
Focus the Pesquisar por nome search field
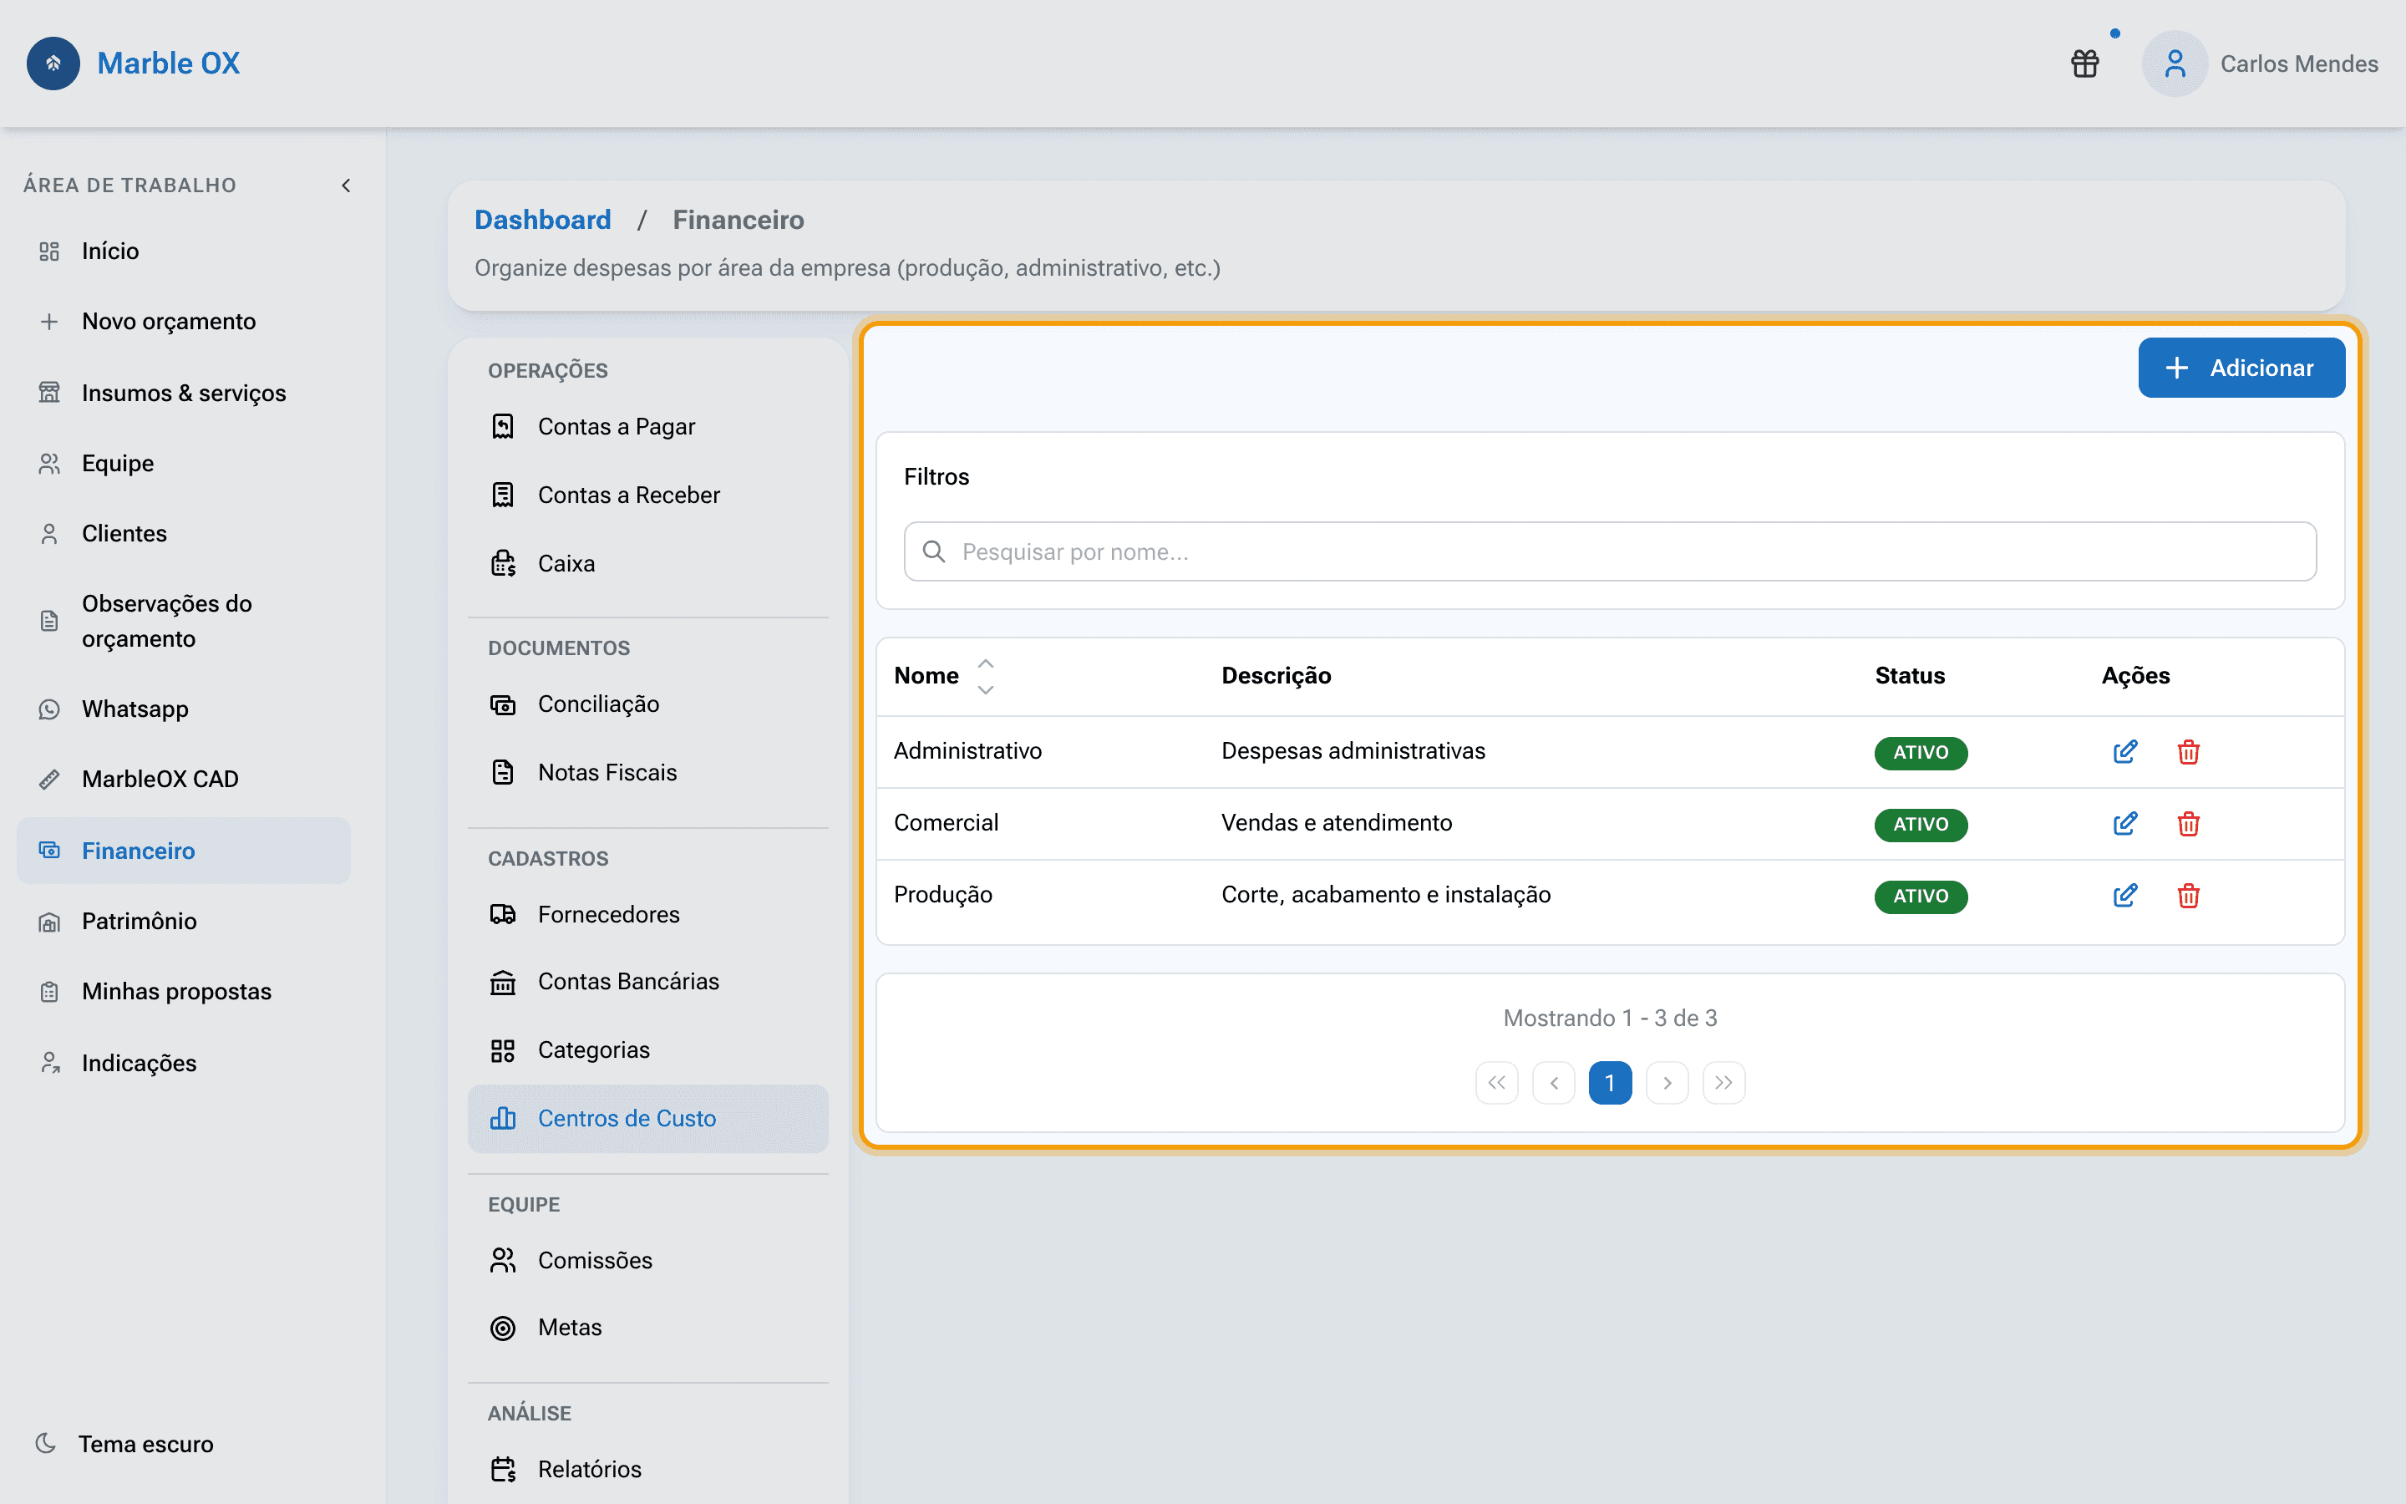(1610, 551)
